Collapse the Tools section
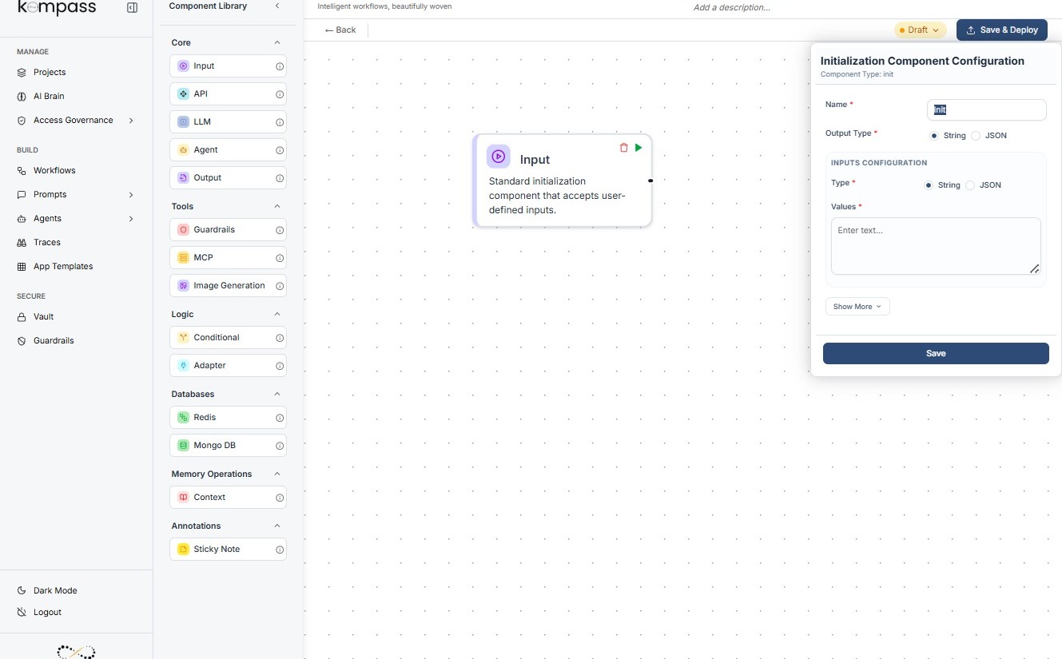The width and height of the screenshot is (1062, 659). (x=277, y=206)
